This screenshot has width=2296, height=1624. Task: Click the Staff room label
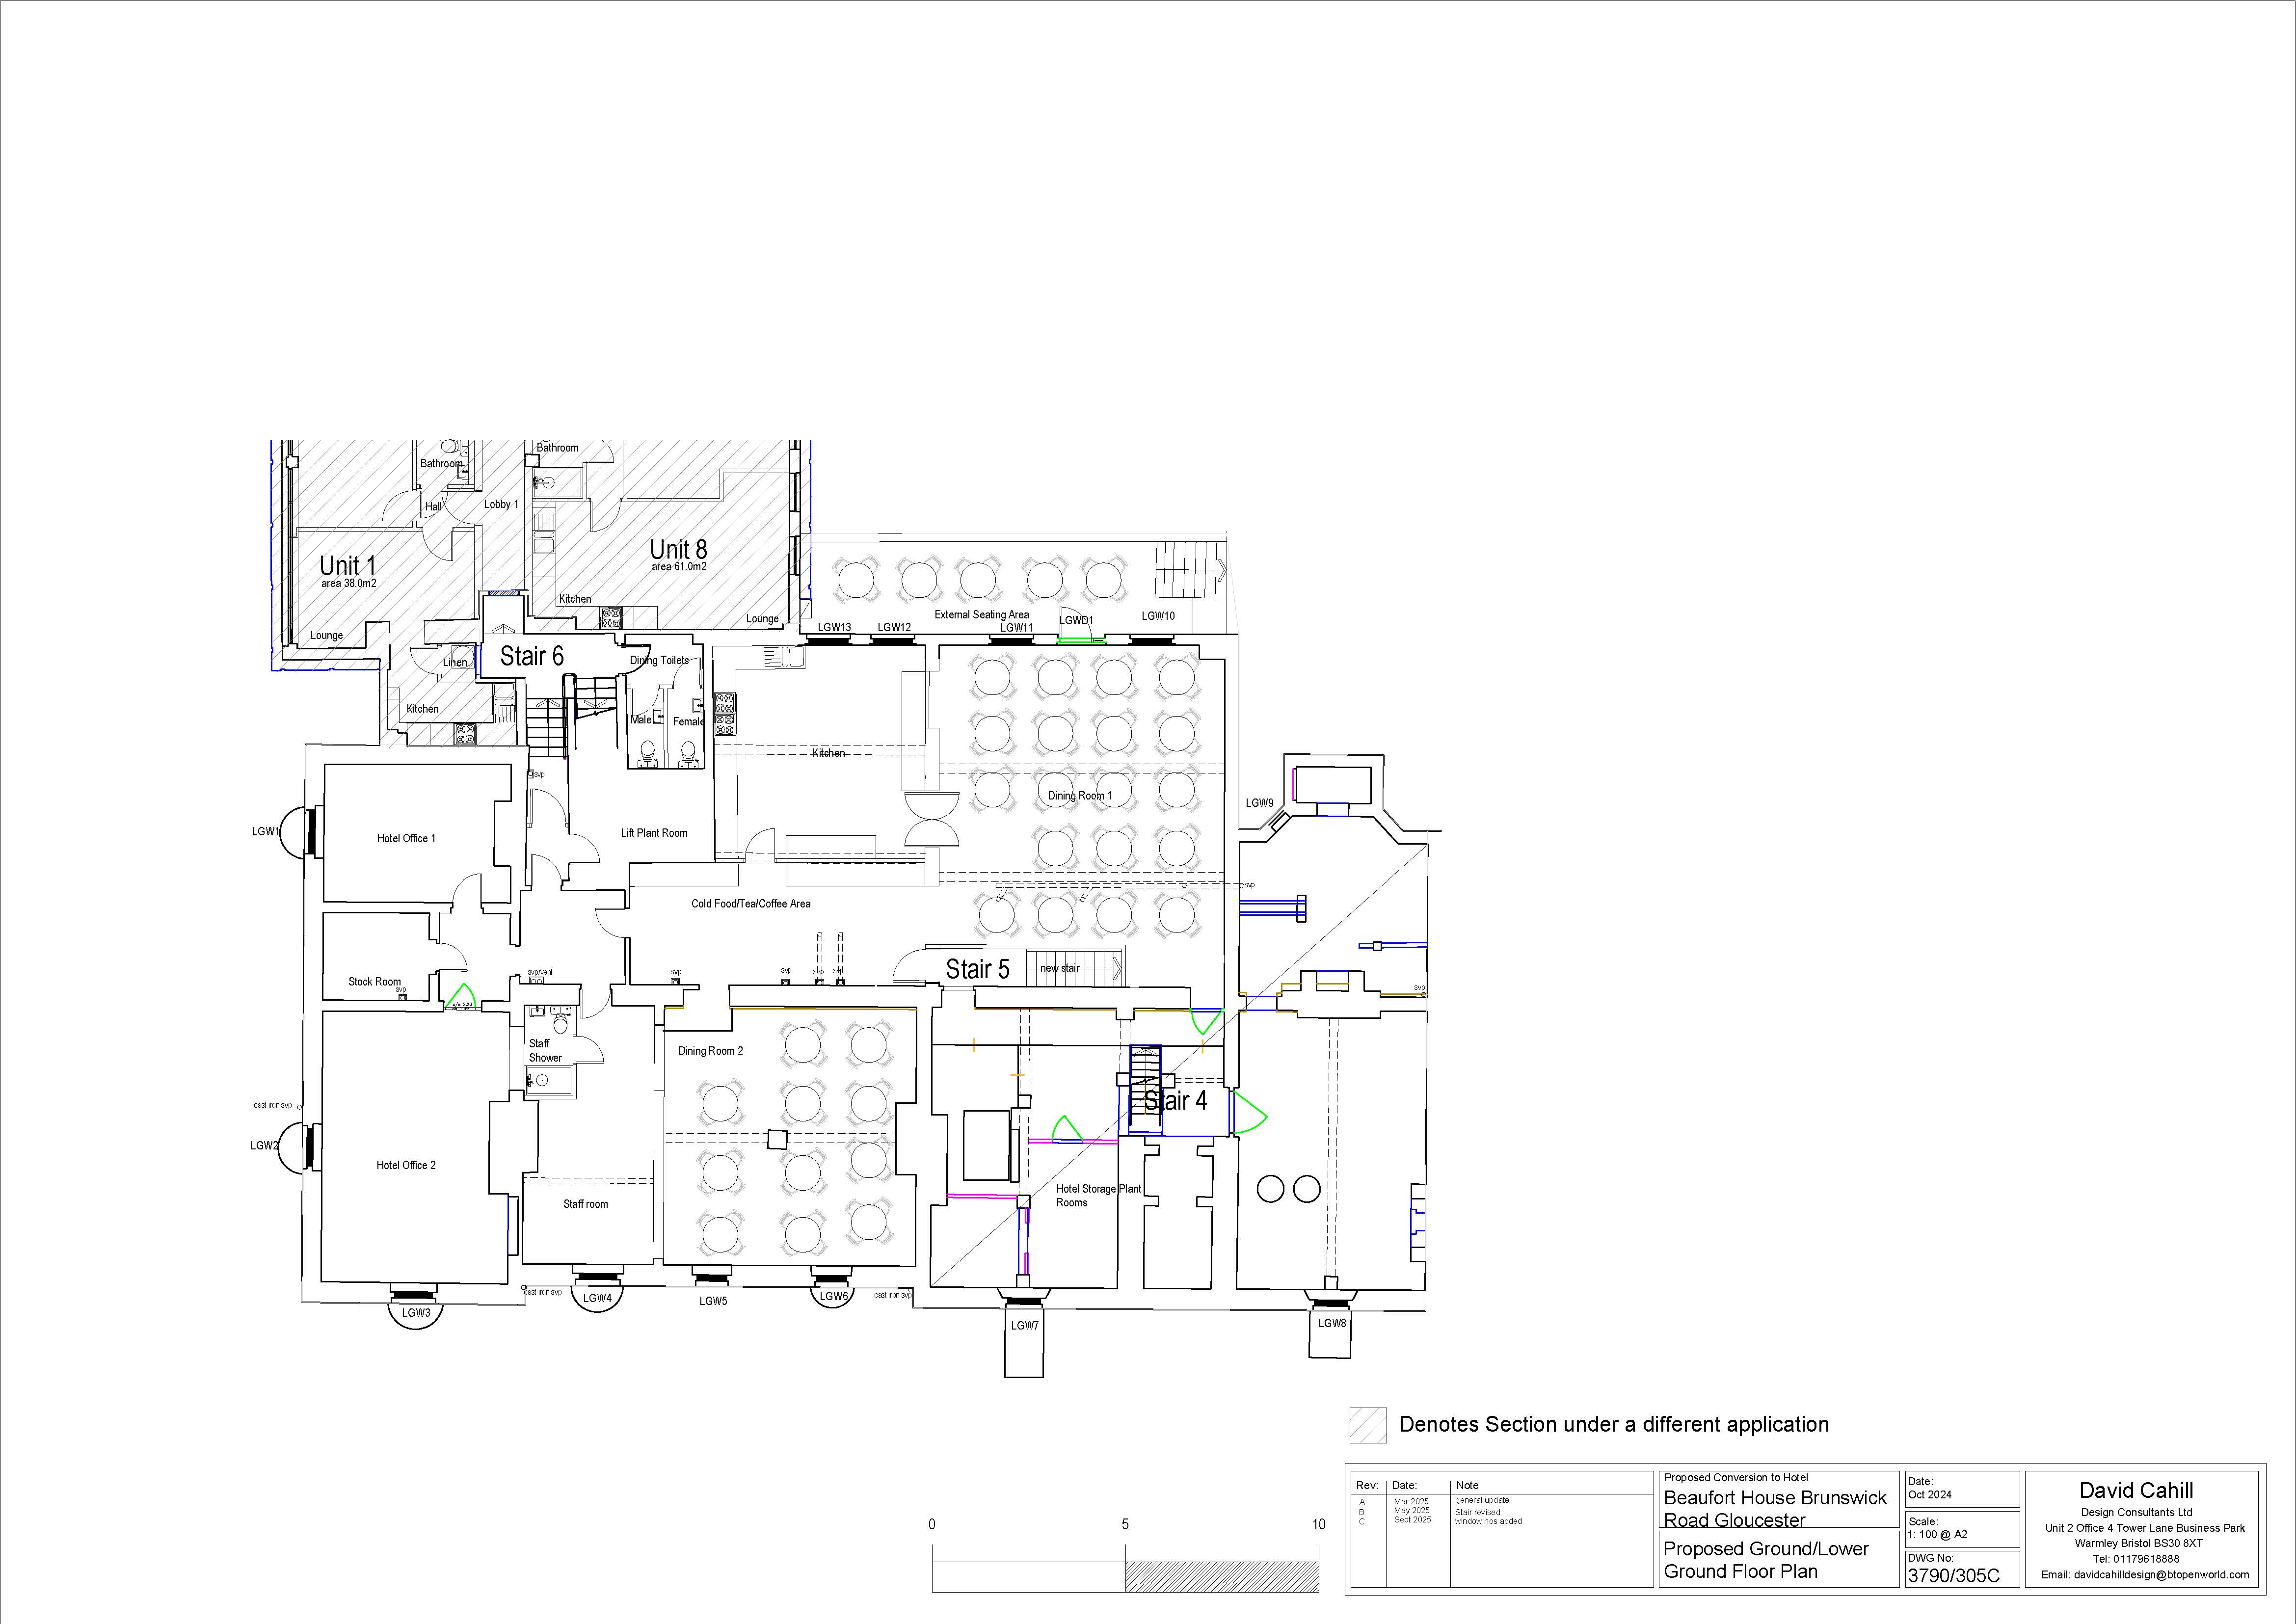click(585, 1204)
